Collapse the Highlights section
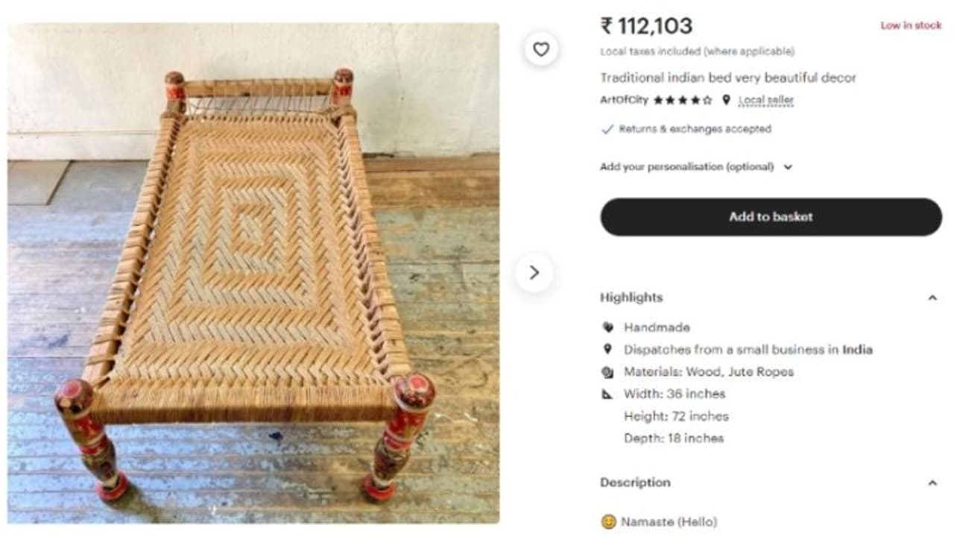Screen dimensions: 954x537 [932, 298]
